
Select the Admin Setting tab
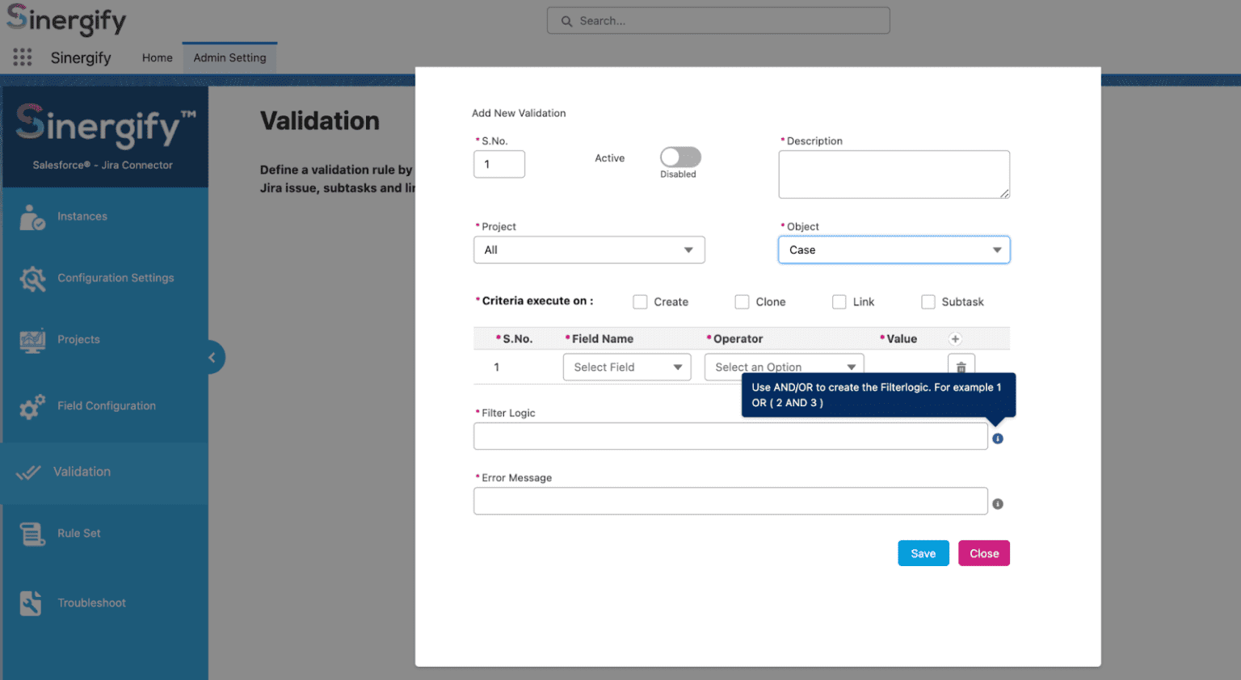point(229,58)
